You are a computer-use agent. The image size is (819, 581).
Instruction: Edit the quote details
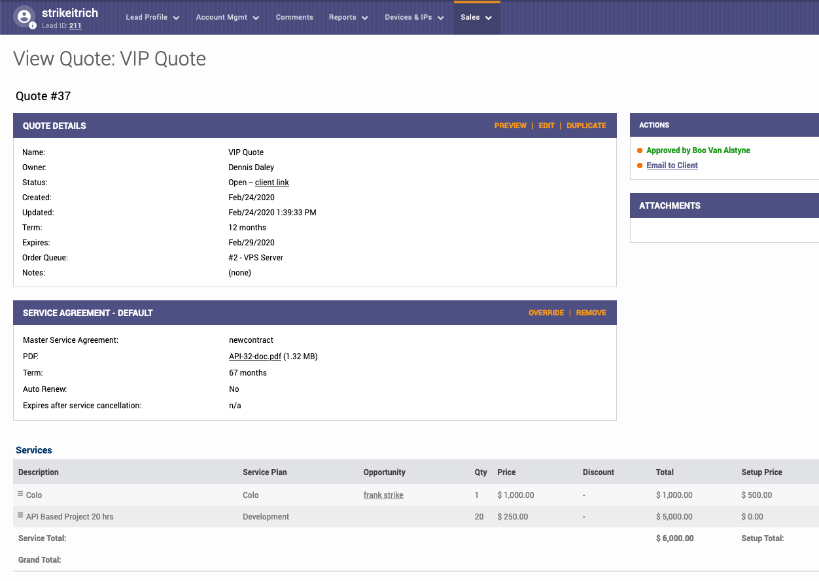point(546,126)
